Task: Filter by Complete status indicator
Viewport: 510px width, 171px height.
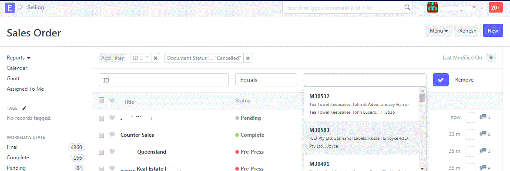Action: pyautogui.click(x=250, y=135)
